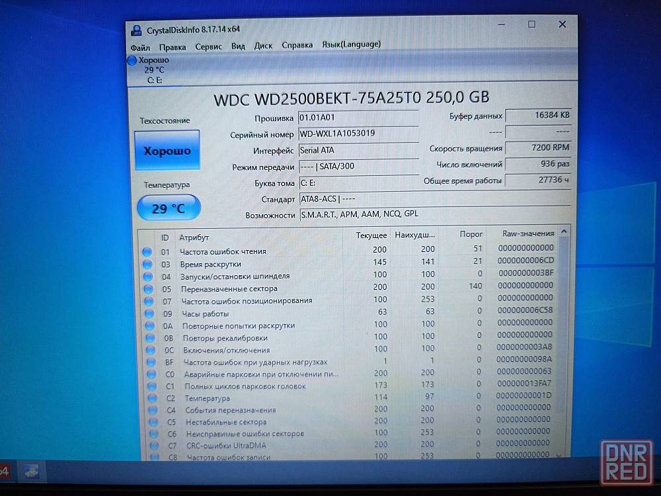This screenshot has height=496, width=661.
Task: Select the Запуски/остановки шпинделя row
Action: click(349, 274)
